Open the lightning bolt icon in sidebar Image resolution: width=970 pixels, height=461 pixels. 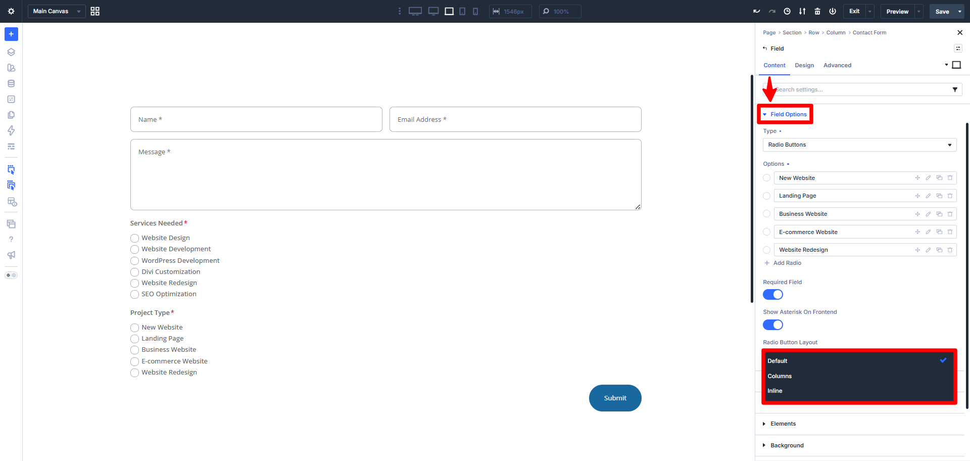click(x=11, y=130)
